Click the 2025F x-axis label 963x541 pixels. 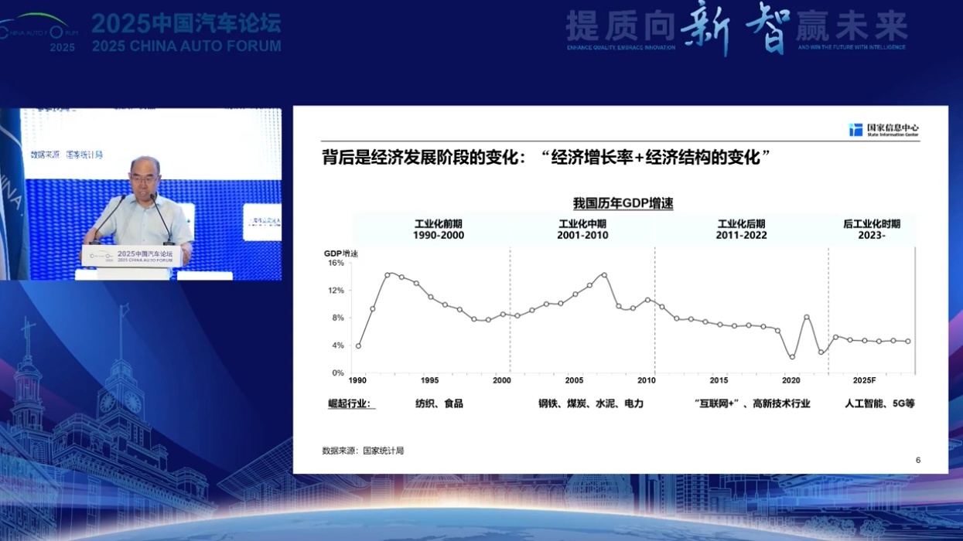(864, 381)
